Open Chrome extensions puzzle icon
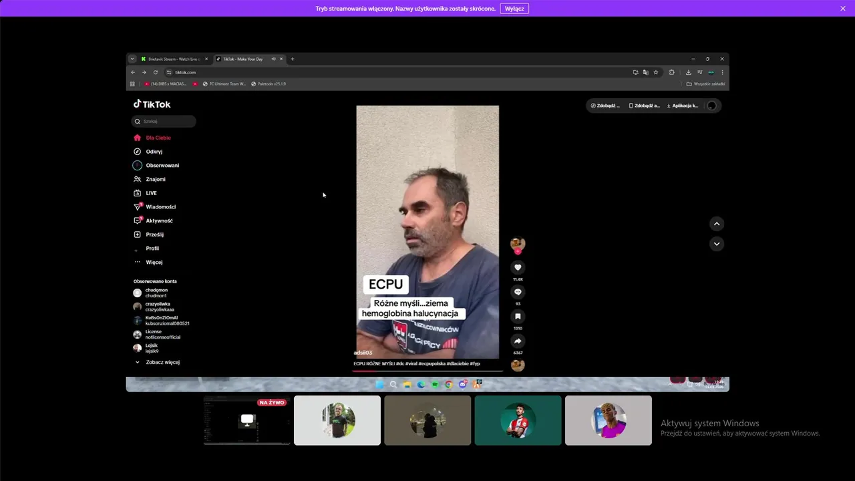Image resolution: width=855 pixels, height=481 pixels. pyautogui.click(x=672, y=72)
